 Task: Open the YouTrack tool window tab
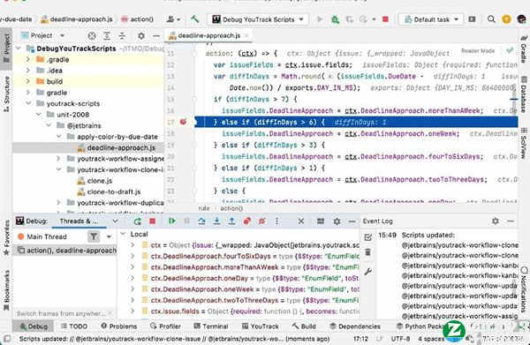coord(261,326)
